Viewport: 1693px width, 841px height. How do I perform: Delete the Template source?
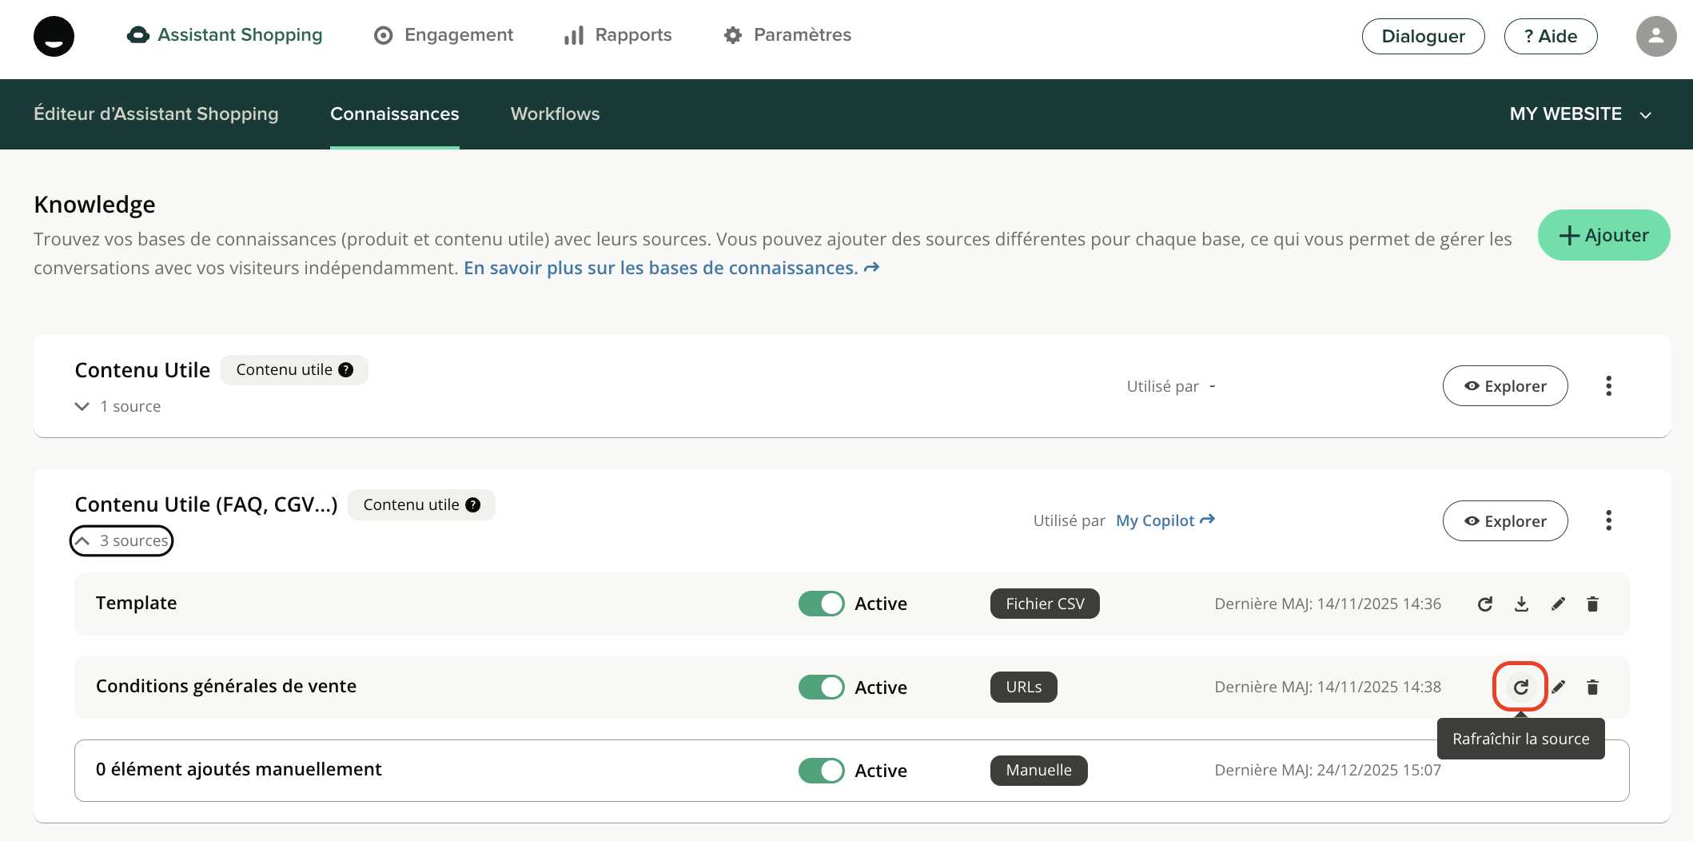click(x=1592, y=604)
